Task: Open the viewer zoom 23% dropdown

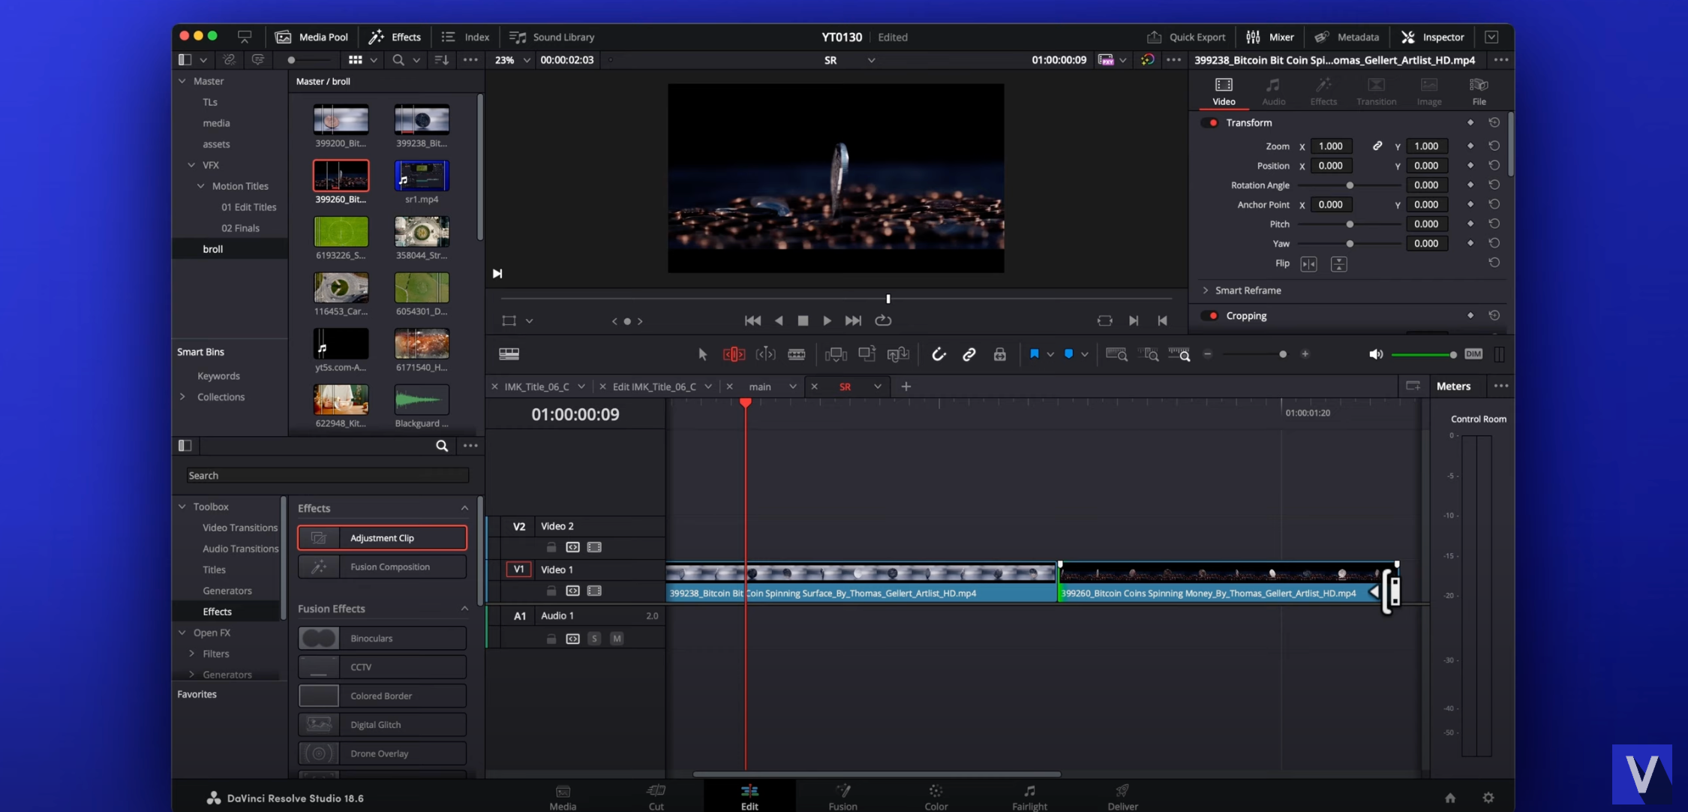Action: [526, 60]
